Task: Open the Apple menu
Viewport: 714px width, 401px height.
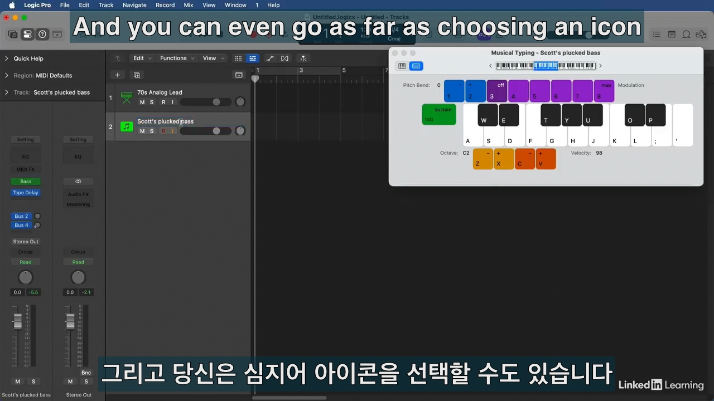Action: coord(12,5)
